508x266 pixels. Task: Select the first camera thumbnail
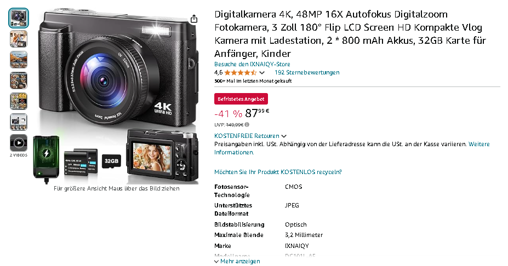pyautogui.click(x=19, y=18)
